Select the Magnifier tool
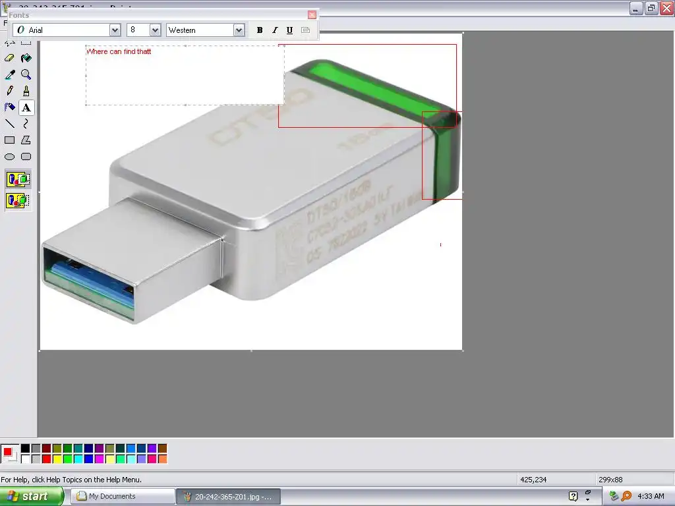675x506 pixels. coord(26,74)
